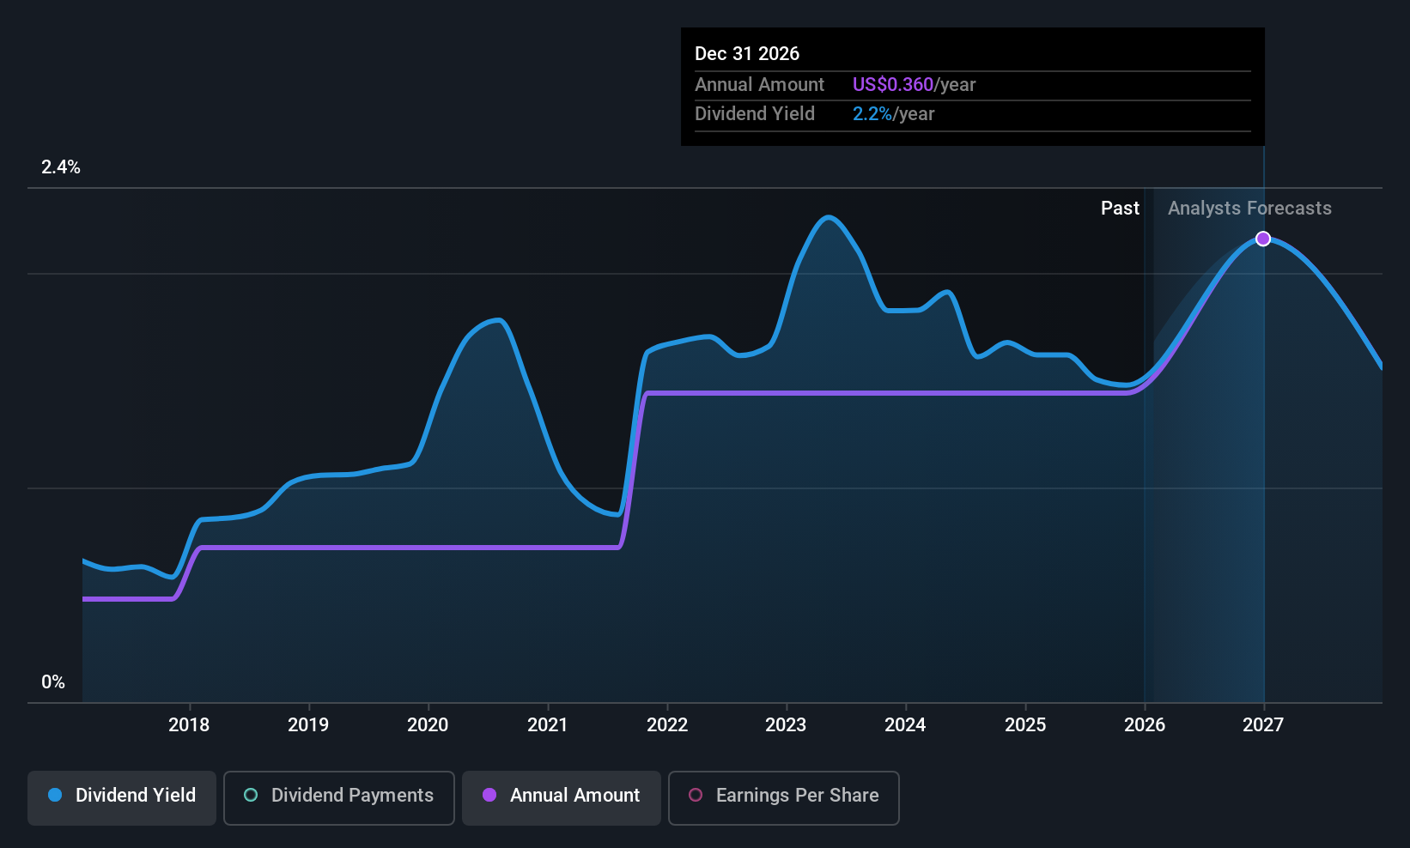Image resolution: width=1410 pixels, height=848 pixels.
Task: Toggle the Annual Amount legend button
Action: [562, 797]
